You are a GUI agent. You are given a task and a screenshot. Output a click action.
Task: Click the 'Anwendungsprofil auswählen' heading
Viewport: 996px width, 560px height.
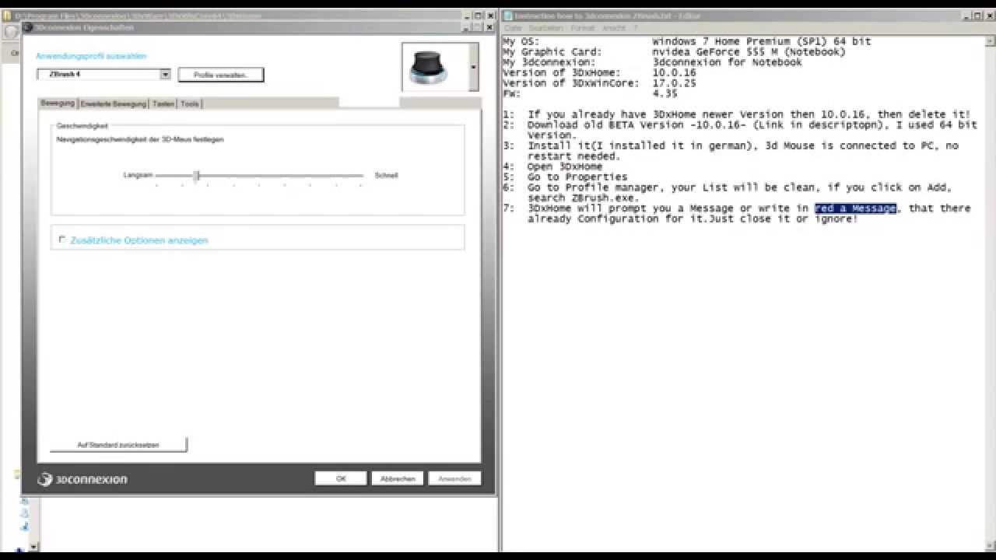coord(91,56)
